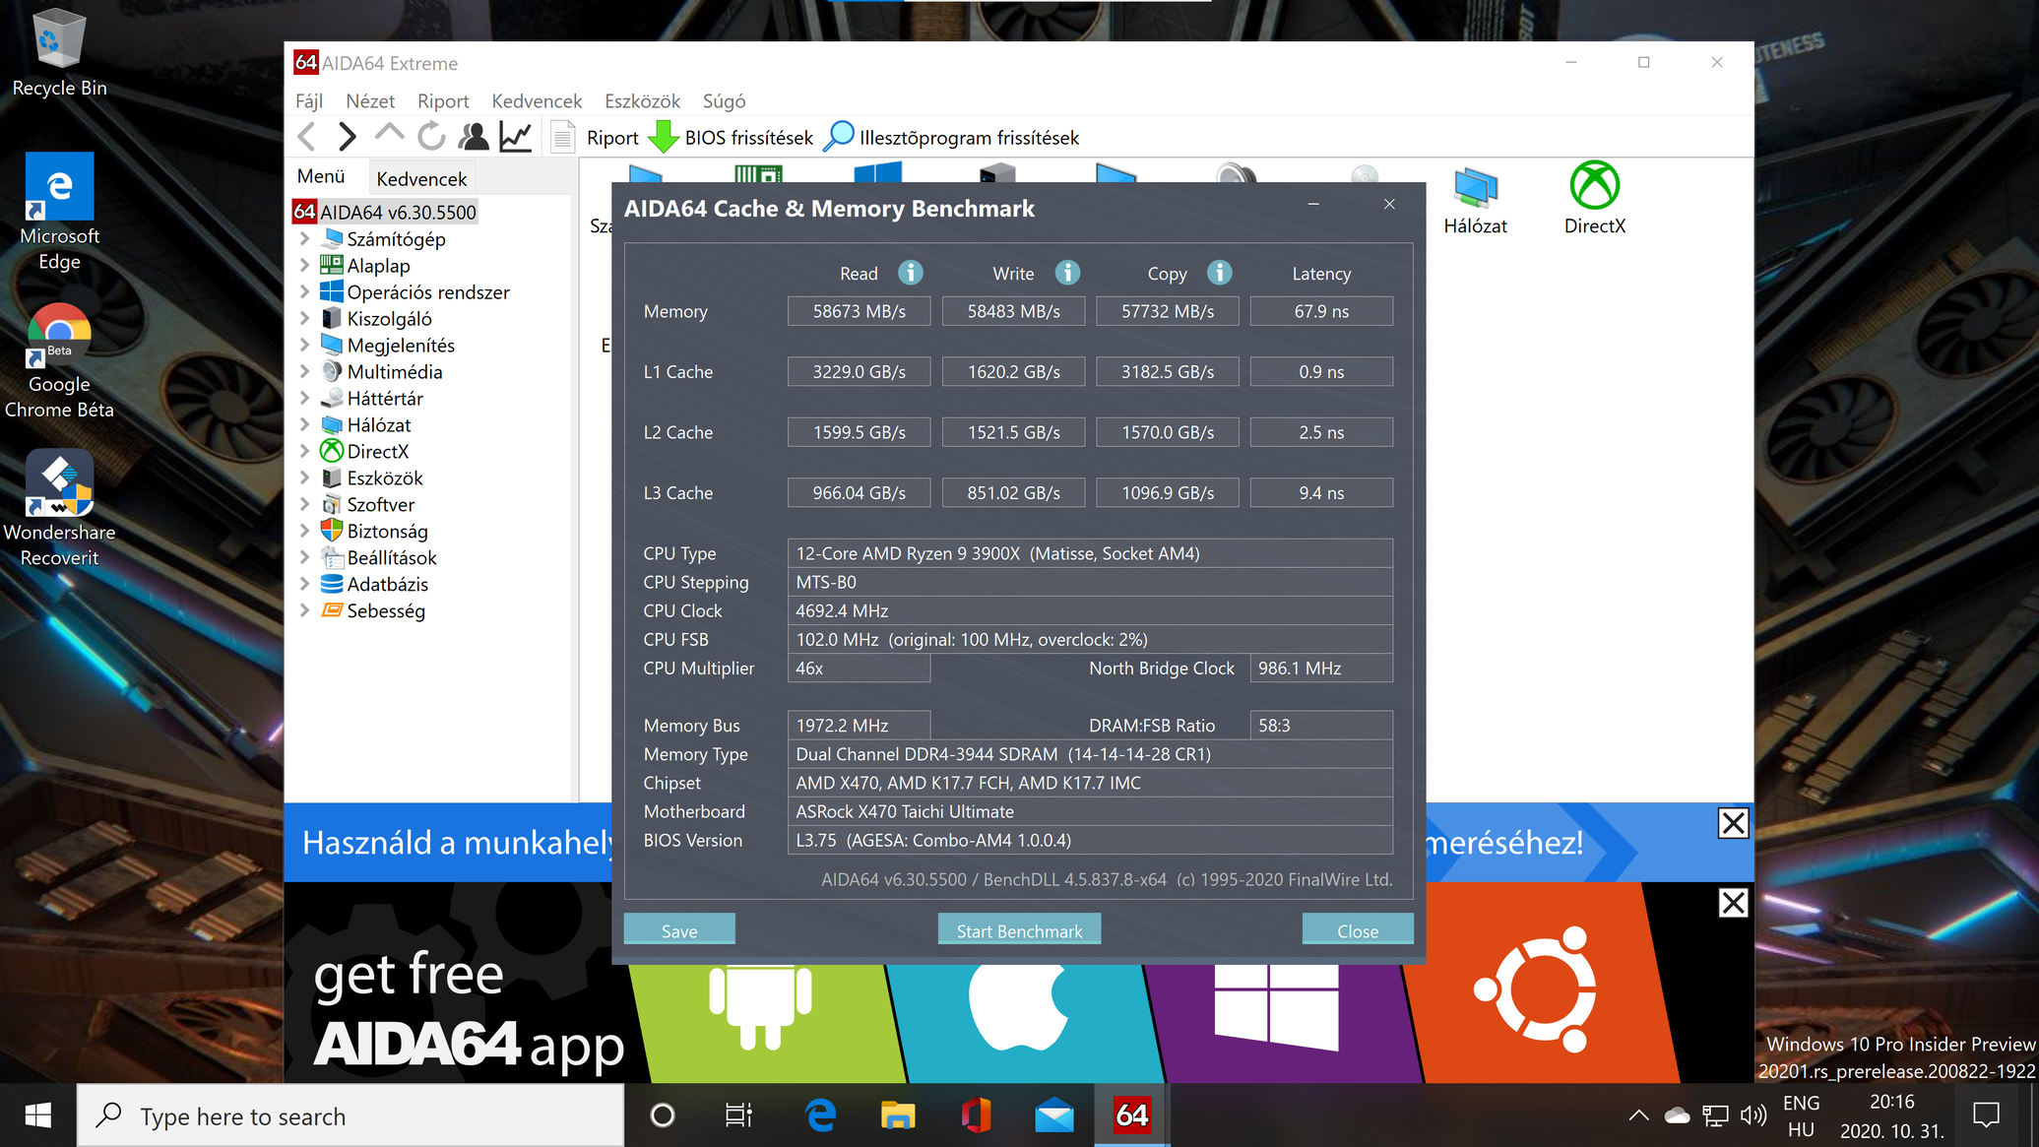Click the Up level arrow in toolbar
Viewport: 2039px width, 1147px height.
[x=389, y=135]
